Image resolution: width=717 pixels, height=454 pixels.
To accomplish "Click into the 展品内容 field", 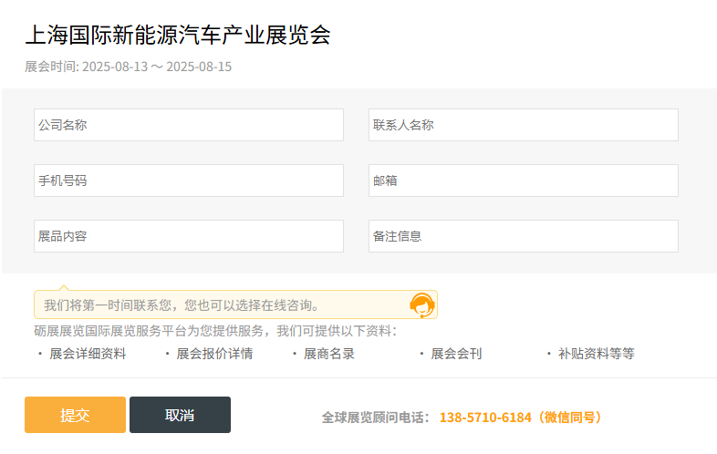I will (189, 236).
